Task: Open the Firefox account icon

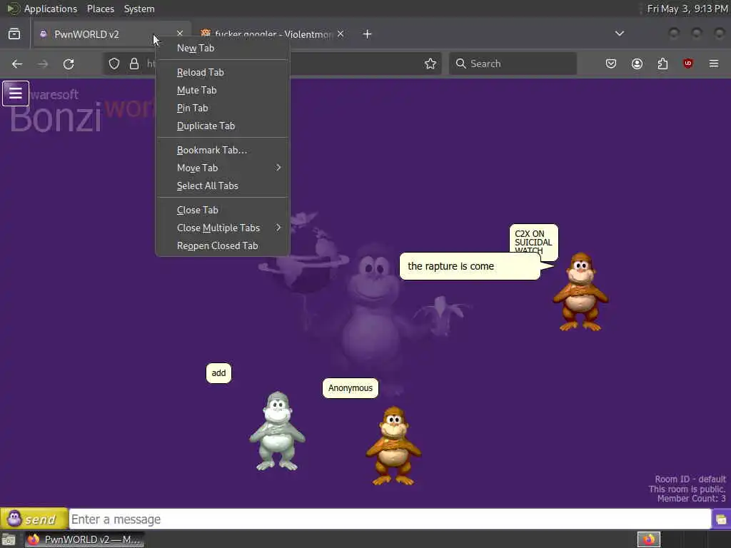Action: coord(637,64)
